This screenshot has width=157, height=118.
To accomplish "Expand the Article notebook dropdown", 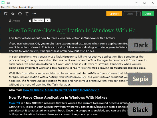I will (23, 21).
